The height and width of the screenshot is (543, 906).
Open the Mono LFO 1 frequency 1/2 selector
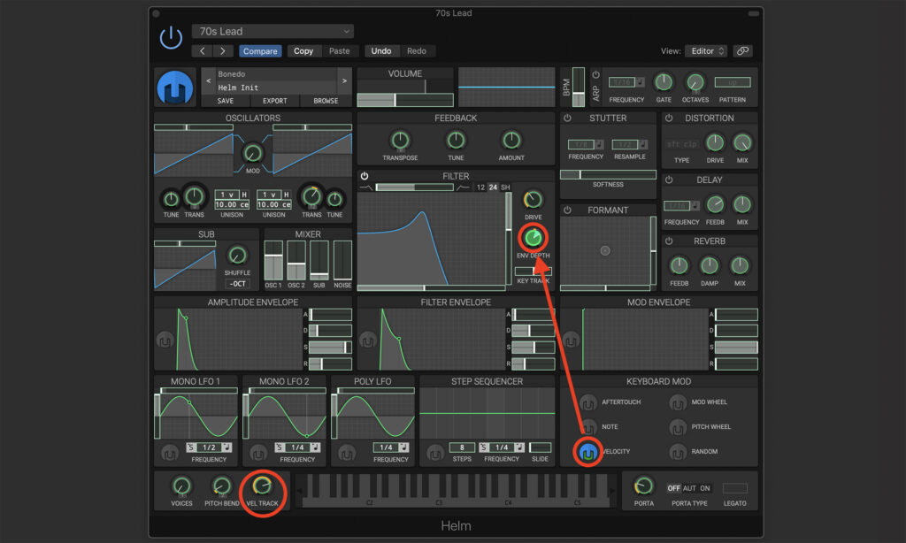click(x=209, y=447)
